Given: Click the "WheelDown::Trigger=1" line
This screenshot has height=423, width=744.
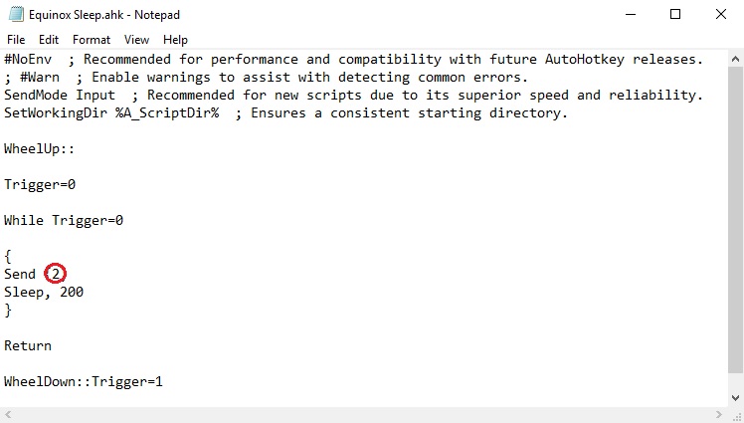Looking at the screenshot, I should (84, 381).
